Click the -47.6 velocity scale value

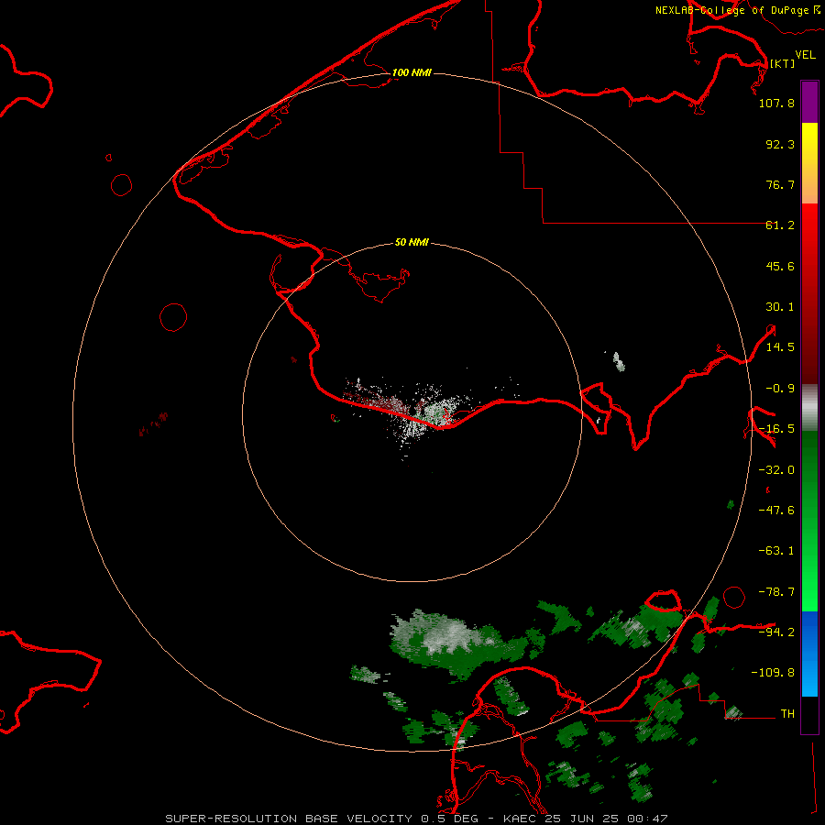(x=776, y=511)
